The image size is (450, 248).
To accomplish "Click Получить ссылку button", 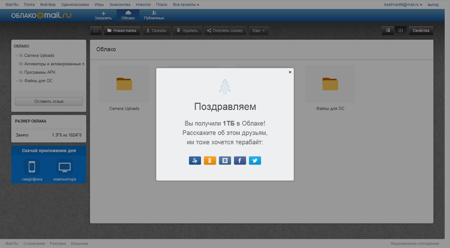I will [x=225, y=31].
